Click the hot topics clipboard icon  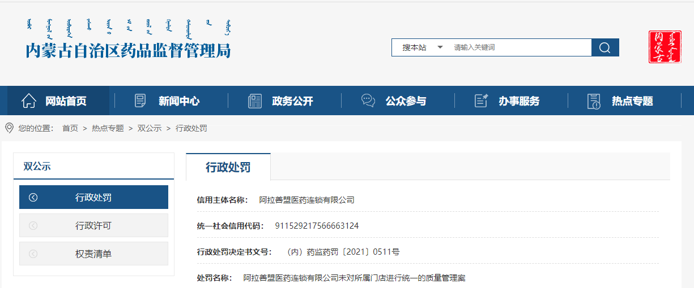pyautogui.click(x=594, y=101)
